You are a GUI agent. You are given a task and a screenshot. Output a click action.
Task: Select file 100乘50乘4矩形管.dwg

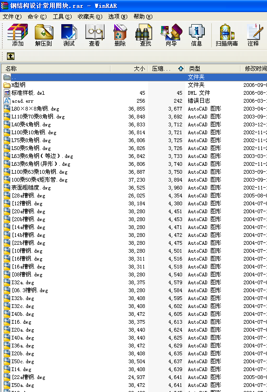[39, 180]
